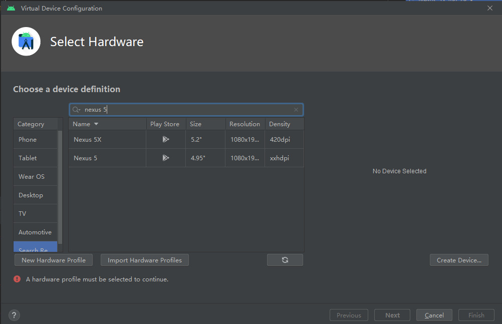Screen dimensions: 502x324
Task: Sort by the Play Store column header
Action: pyautogui.click(x=166, y=124)
